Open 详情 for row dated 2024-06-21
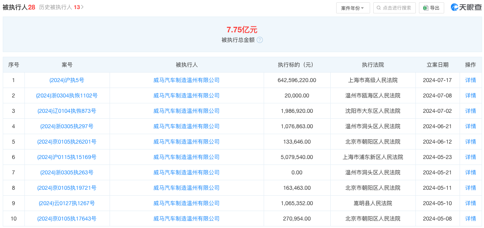Screen dimensions: 484x228 pos(471,126)
